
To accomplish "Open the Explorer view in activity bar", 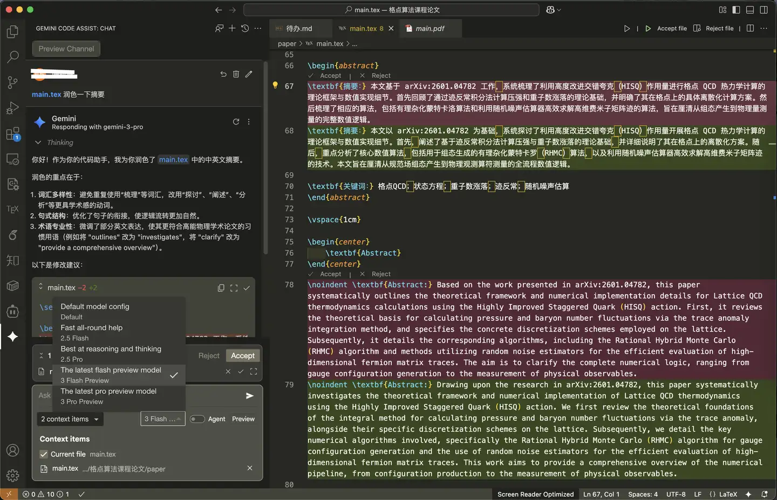I will [x=12, y=32].
